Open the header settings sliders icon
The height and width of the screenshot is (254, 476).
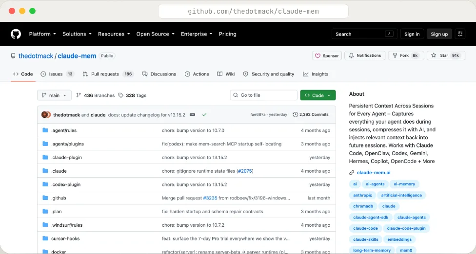pos(460,34)
